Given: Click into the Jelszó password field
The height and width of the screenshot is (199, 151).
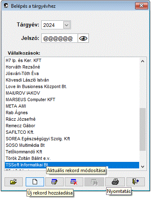Looking at the screenshot, I should tap(60, 38).
